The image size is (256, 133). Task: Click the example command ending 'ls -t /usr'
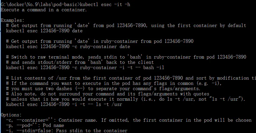pos(64,104)
